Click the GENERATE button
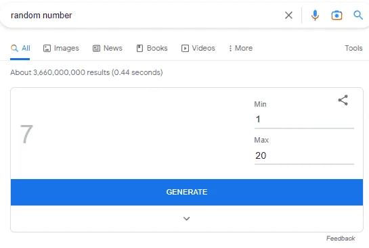The width and height of the screenshot is (369, 248). 187,192
